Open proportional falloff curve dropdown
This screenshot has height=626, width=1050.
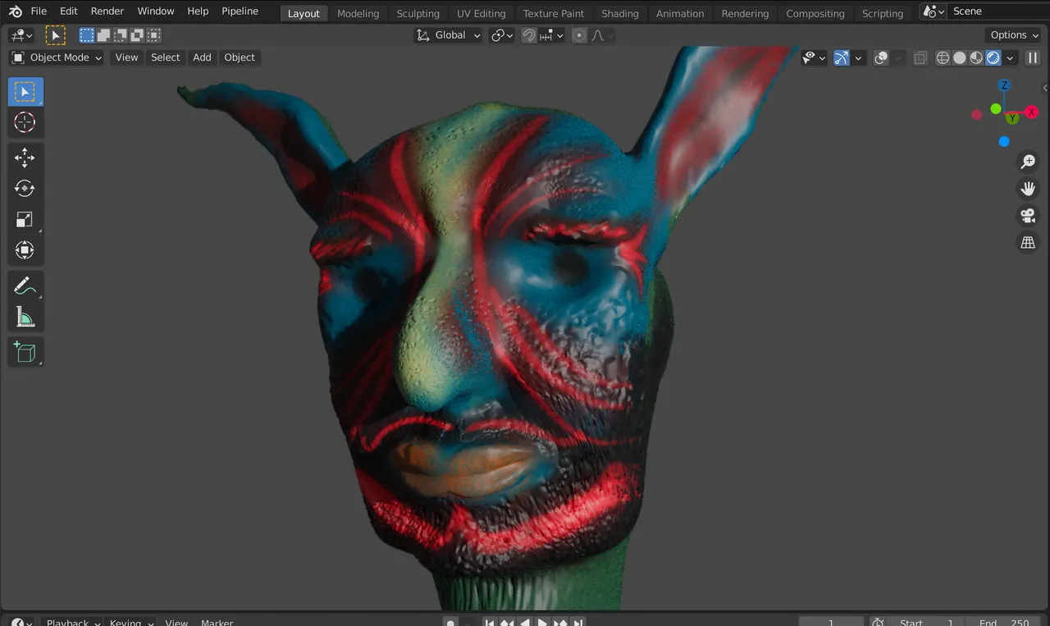pyautogui.click(x=602, y=35)
